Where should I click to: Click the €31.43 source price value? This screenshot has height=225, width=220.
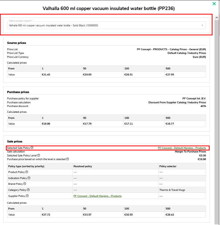(x=46, y=74)
